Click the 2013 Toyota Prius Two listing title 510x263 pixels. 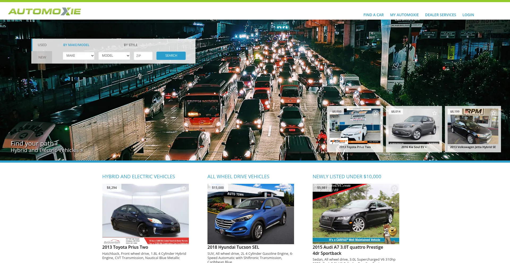coord(125,247)
